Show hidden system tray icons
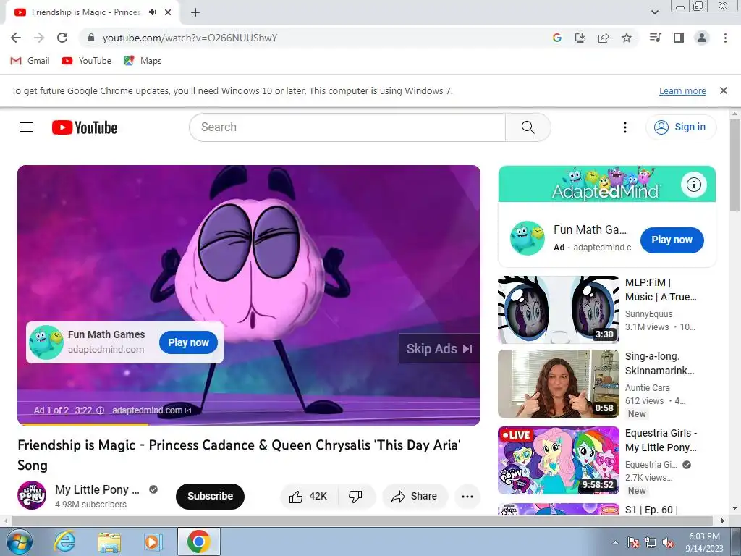This screenshot has width=741, height=556. tap(615, 542)
